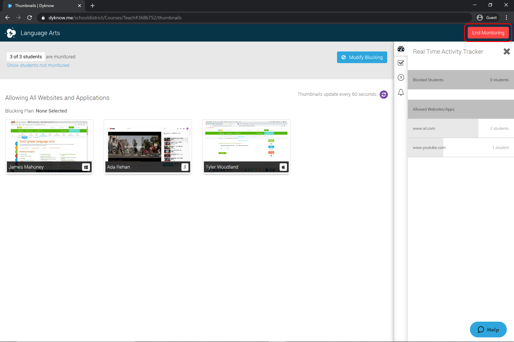514x342 pixels.
Task: Click Show students not monitored link
Action: tap(38, 65)
